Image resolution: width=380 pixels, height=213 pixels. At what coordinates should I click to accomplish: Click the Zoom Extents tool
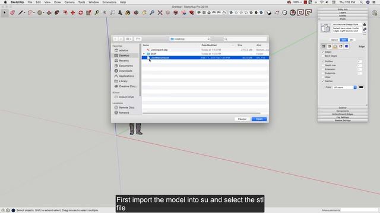(160, 12)
